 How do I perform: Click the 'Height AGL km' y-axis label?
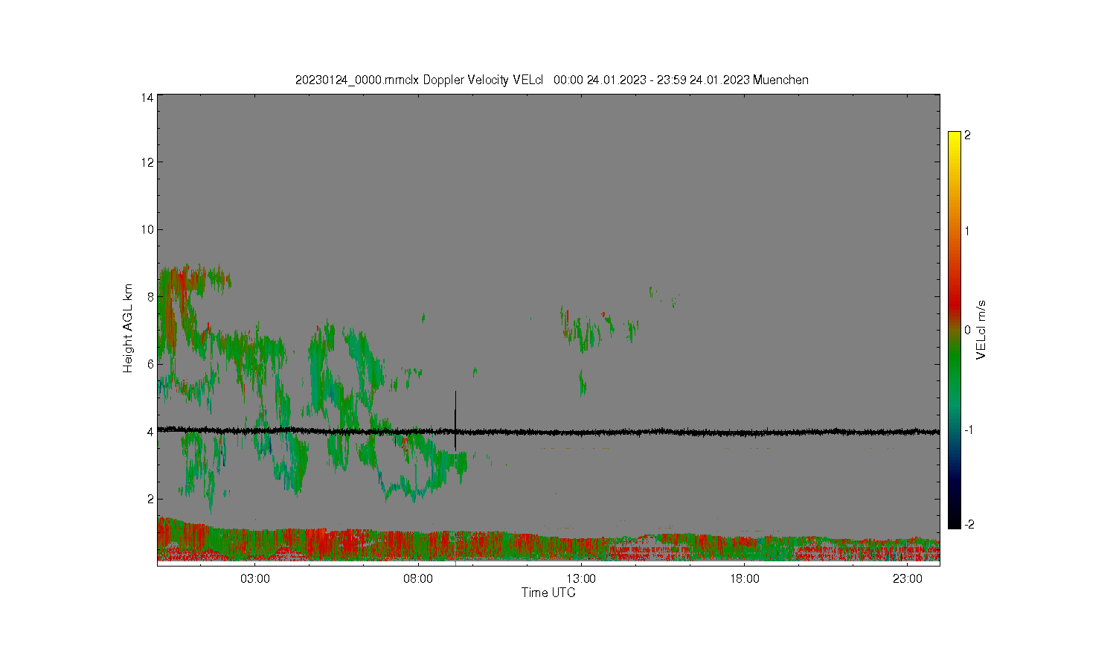click(x=128, y=328)
